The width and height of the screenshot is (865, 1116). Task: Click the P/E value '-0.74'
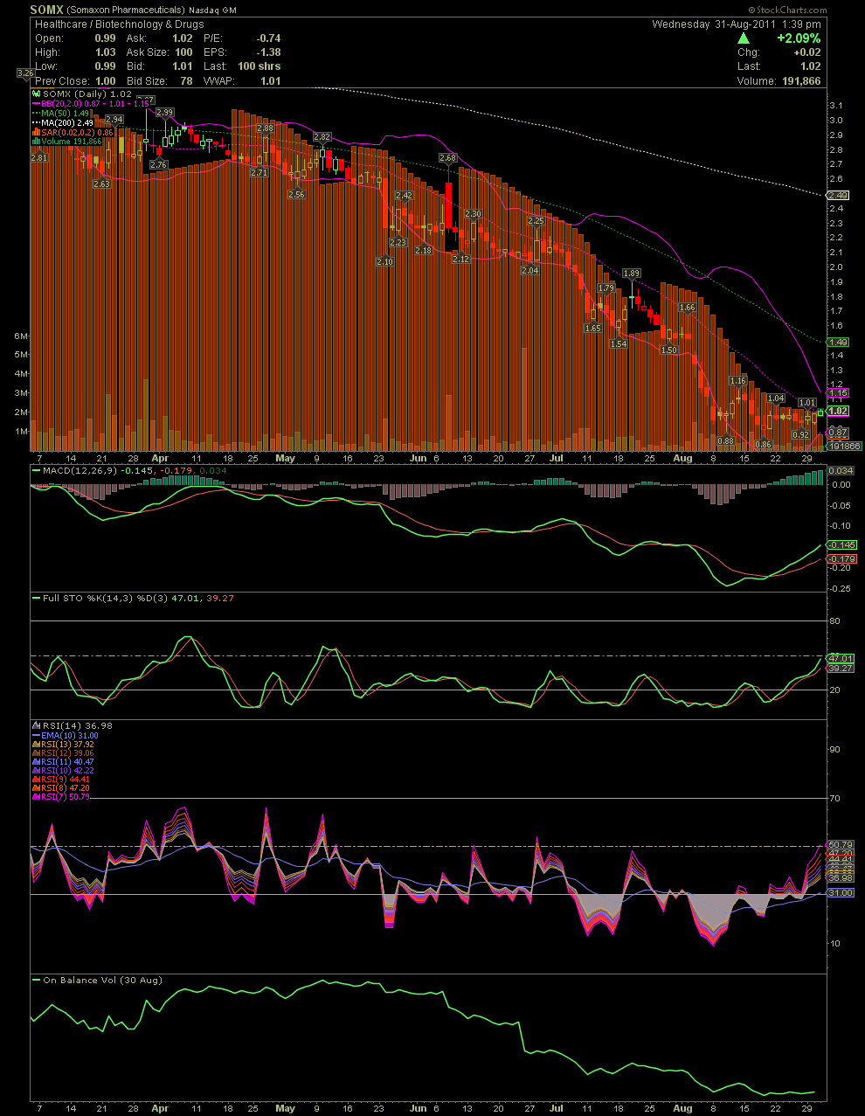pyautogui.click(x=268, y=38)
